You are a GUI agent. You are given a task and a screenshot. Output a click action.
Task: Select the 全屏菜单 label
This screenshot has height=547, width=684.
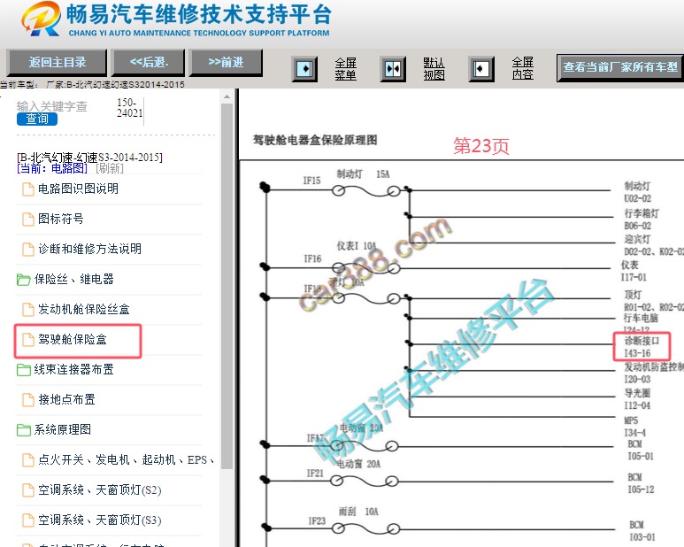coord(345,69)
